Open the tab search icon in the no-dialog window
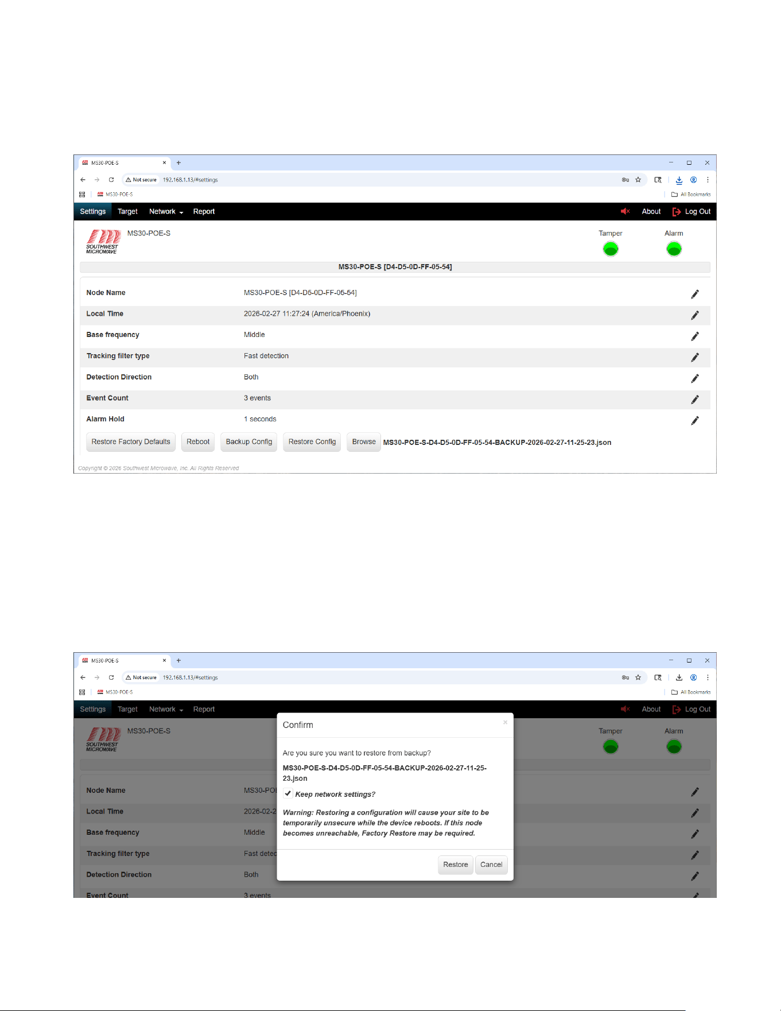The image size is (781, 1011). pyautogui.click(x=658, y=180)
